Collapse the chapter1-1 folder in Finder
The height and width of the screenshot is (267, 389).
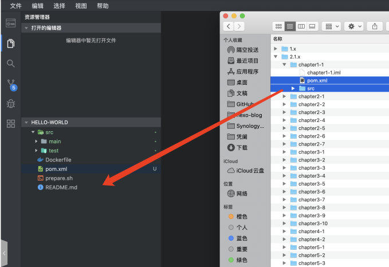(x=284, y=65)
